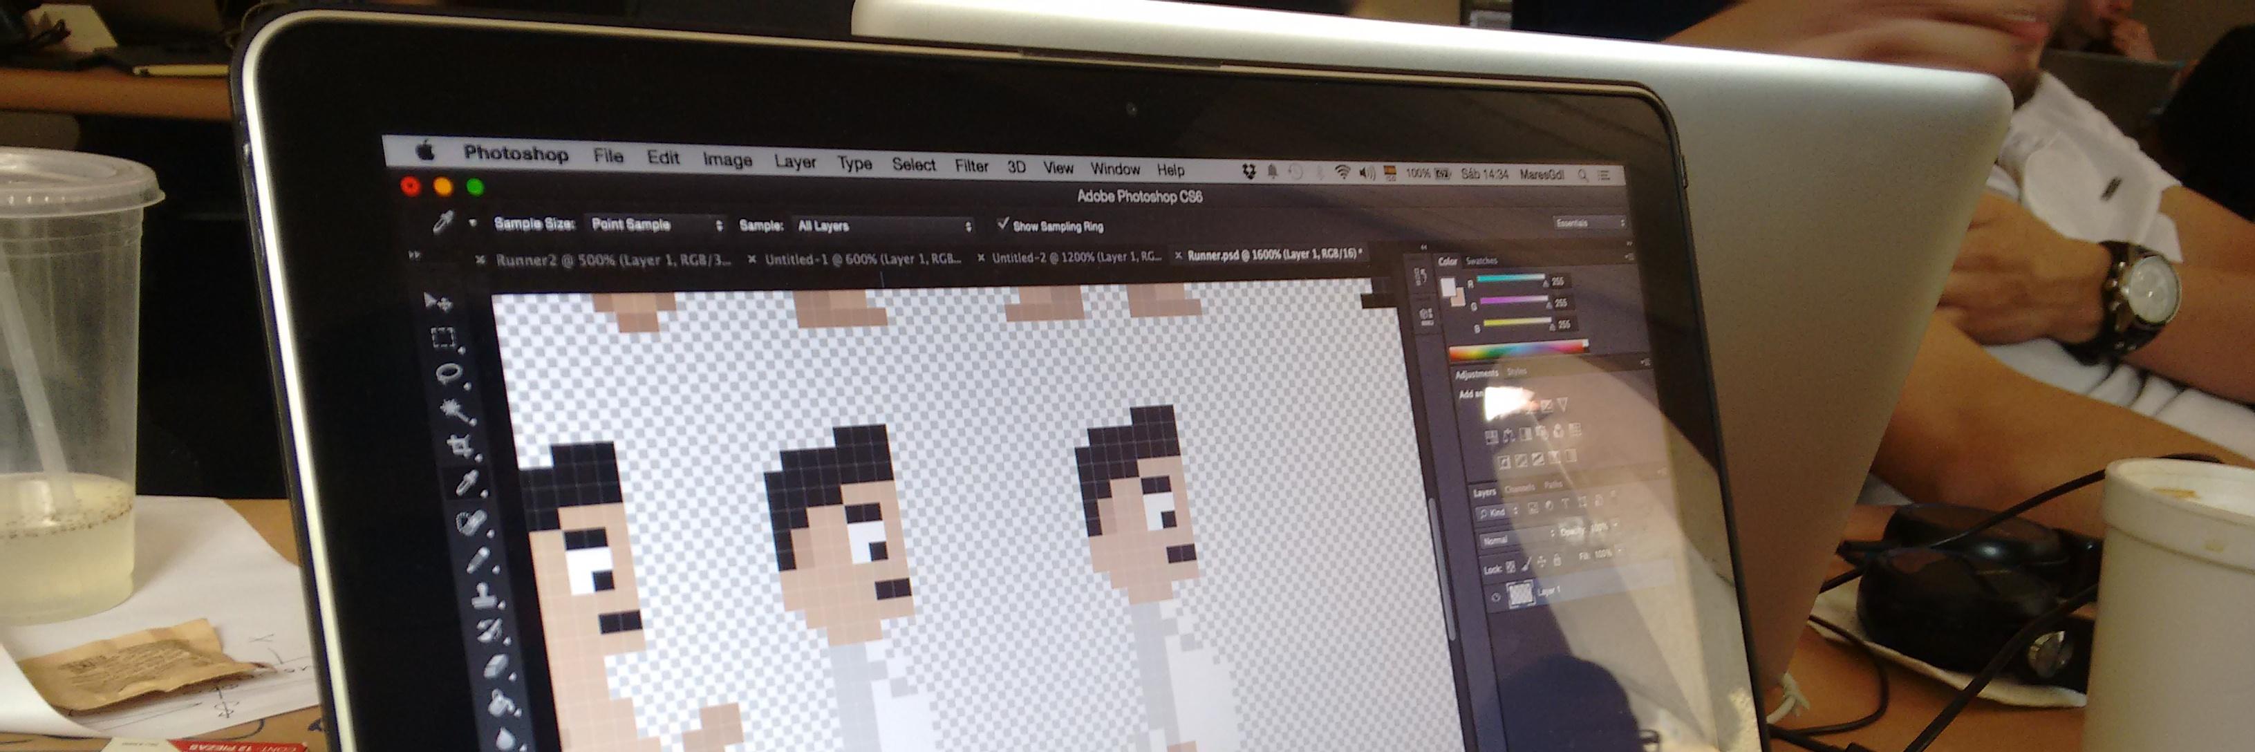The width and height of the screenshot is (2255, 752).
Task: Open the layer Kind filter dropdown
Action: coord(1497,512)
